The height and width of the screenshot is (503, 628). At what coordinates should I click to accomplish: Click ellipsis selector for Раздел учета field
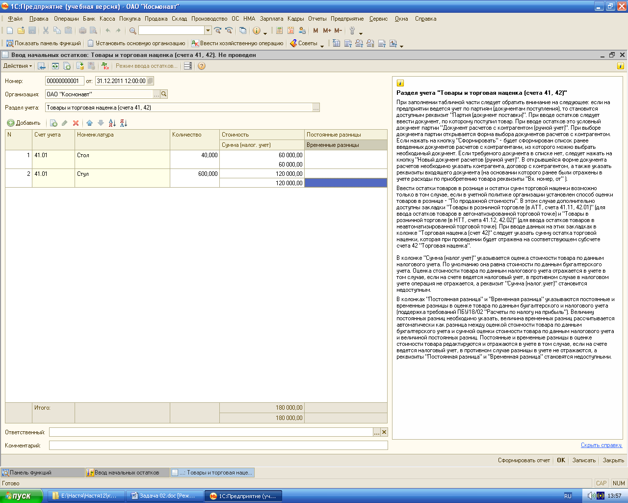pos(316,108)
